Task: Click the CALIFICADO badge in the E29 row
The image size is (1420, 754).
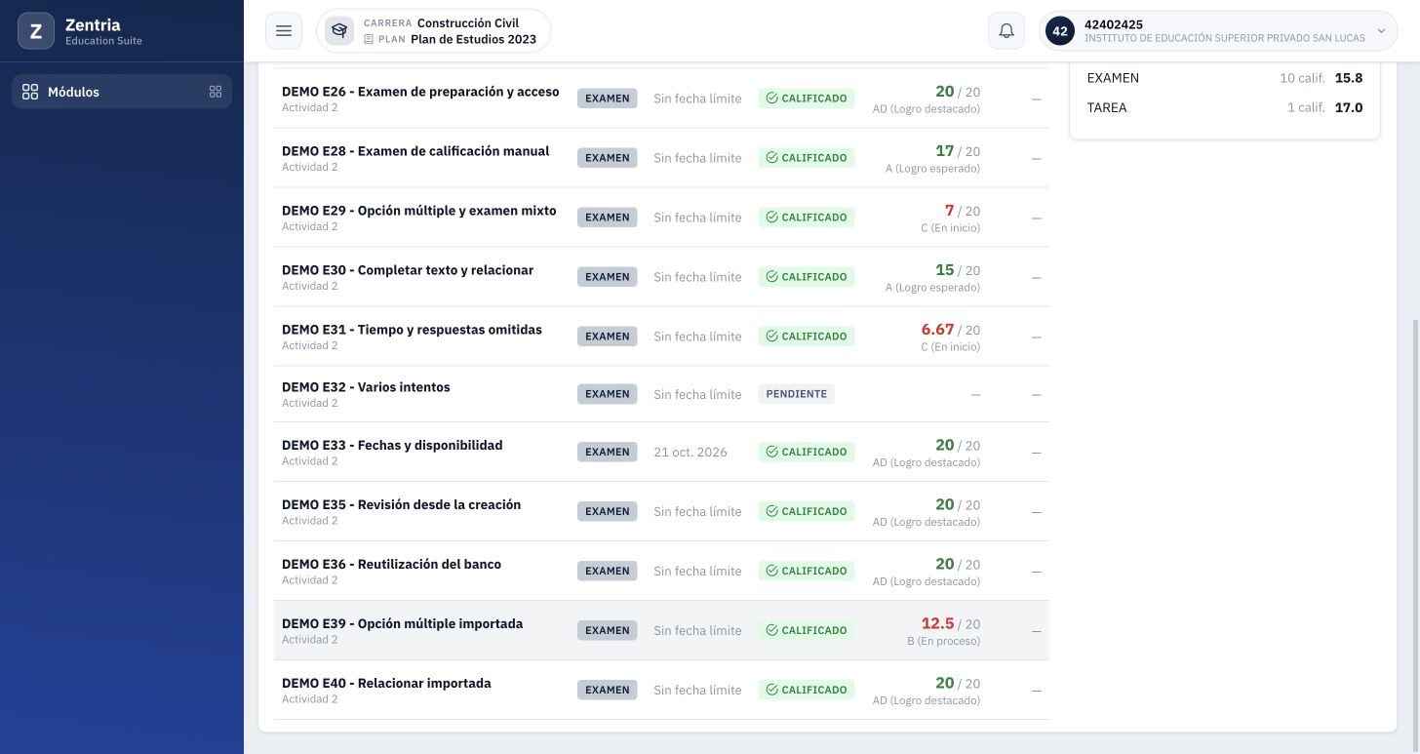Action: [806, 218]
